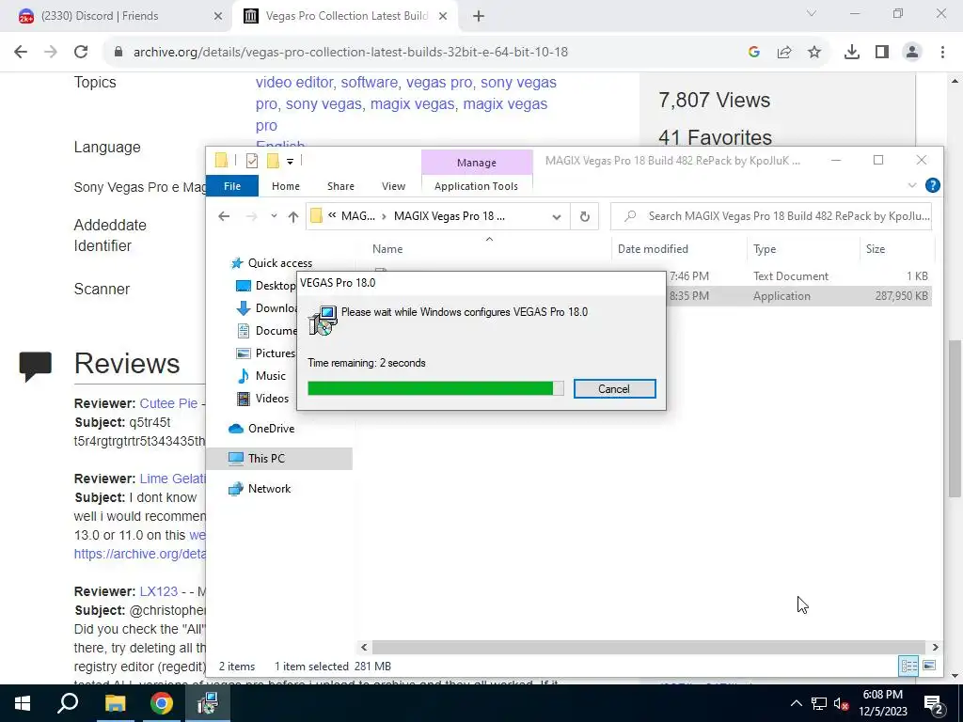Select the Text Document file row
Viewport: 963px width, 722px height.
click(x=798, y=276)
